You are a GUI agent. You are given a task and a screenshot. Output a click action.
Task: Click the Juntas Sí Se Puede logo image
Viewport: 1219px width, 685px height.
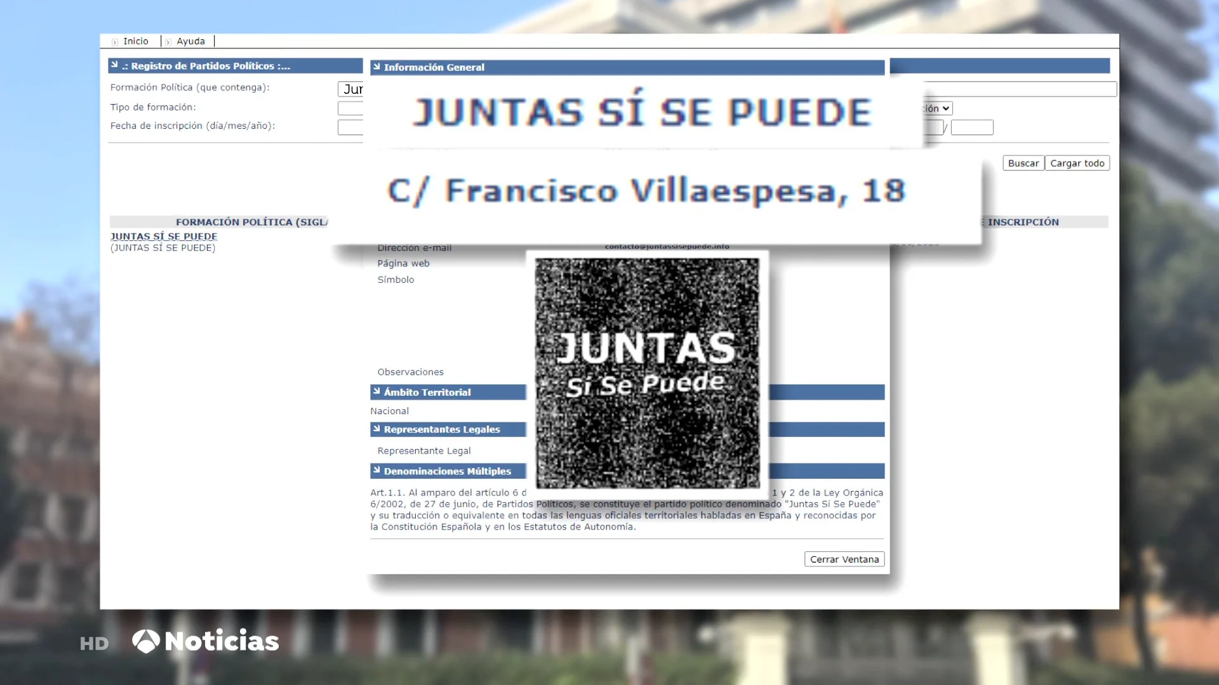(647, 373)
